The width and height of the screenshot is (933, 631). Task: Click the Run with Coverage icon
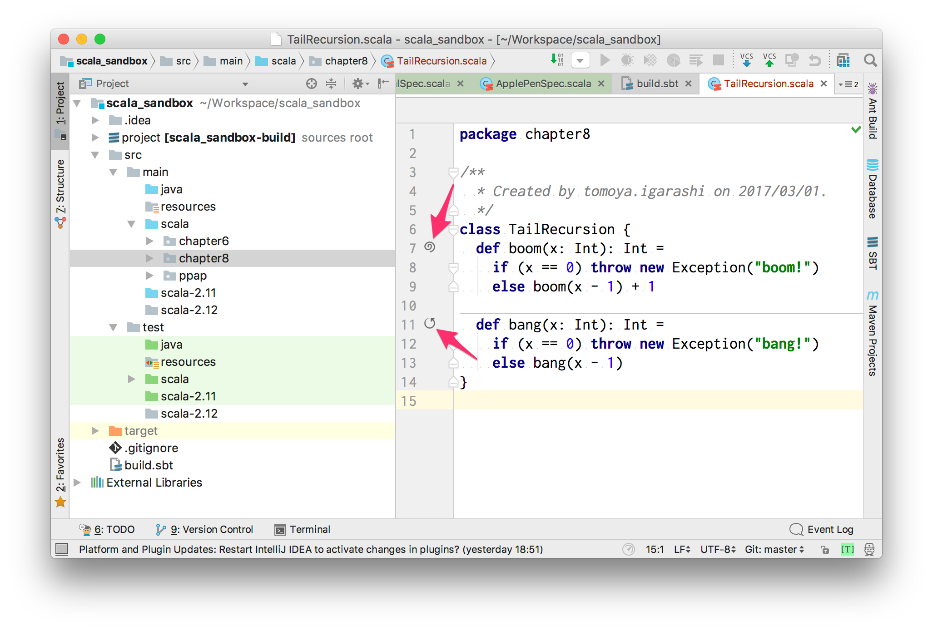tap(650, 60)
